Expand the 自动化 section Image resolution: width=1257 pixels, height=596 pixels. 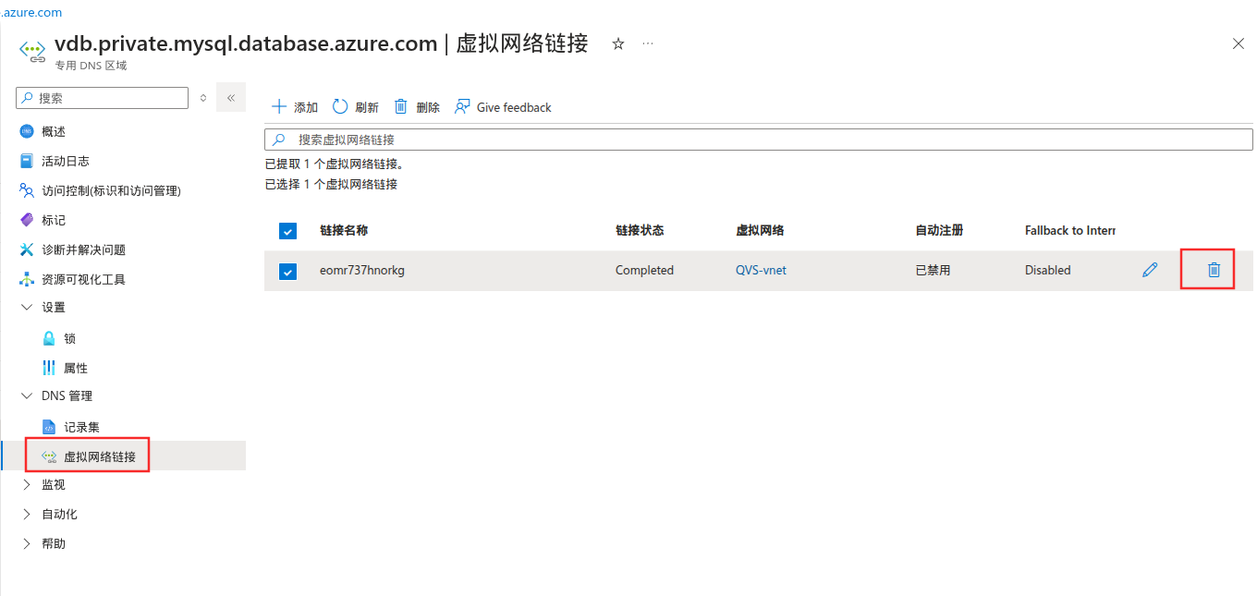(26, 514)
